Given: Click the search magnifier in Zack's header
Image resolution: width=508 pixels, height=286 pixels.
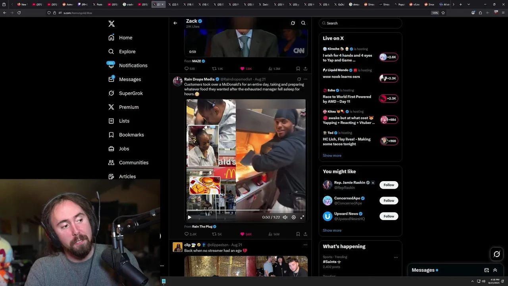Looking at the screenshot, I should coord(303,23).
